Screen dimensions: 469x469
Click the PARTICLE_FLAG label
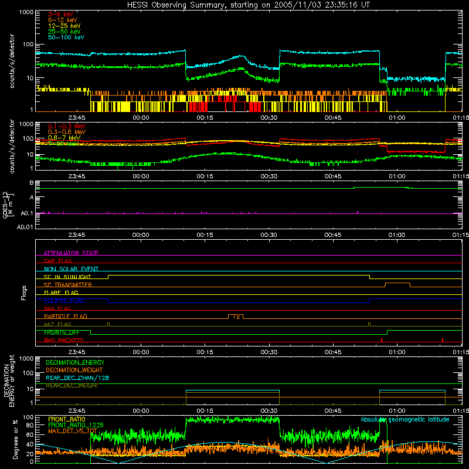click(x=66, y=316)
